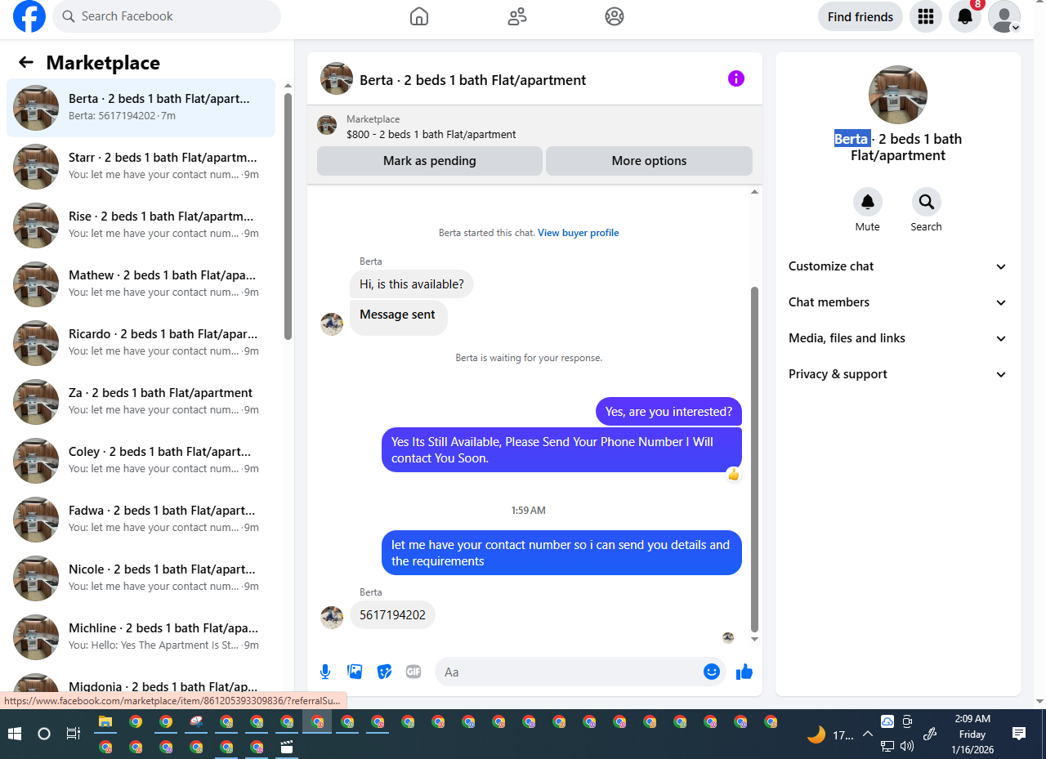Go to the Home feed icon
This screenshot has width=1046, height=759.
[x=419, y=16]
